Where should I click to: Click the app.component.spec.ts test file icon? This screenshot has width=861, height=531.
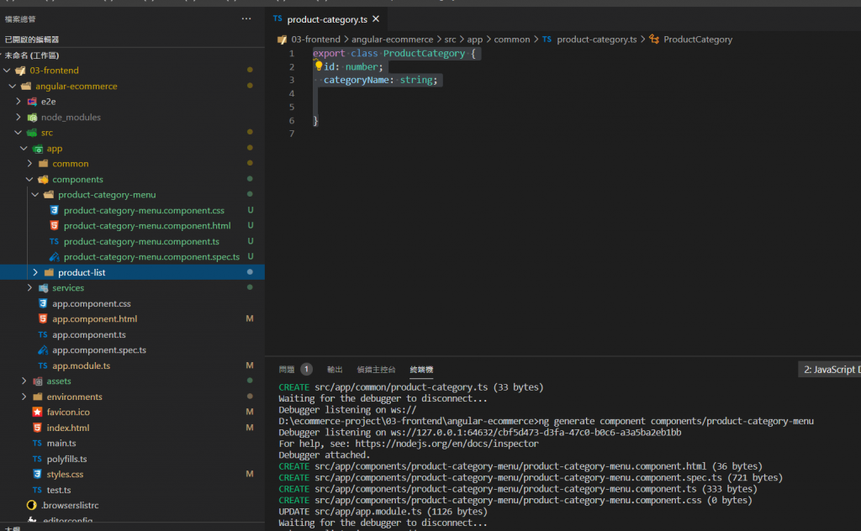pos(43,350)
